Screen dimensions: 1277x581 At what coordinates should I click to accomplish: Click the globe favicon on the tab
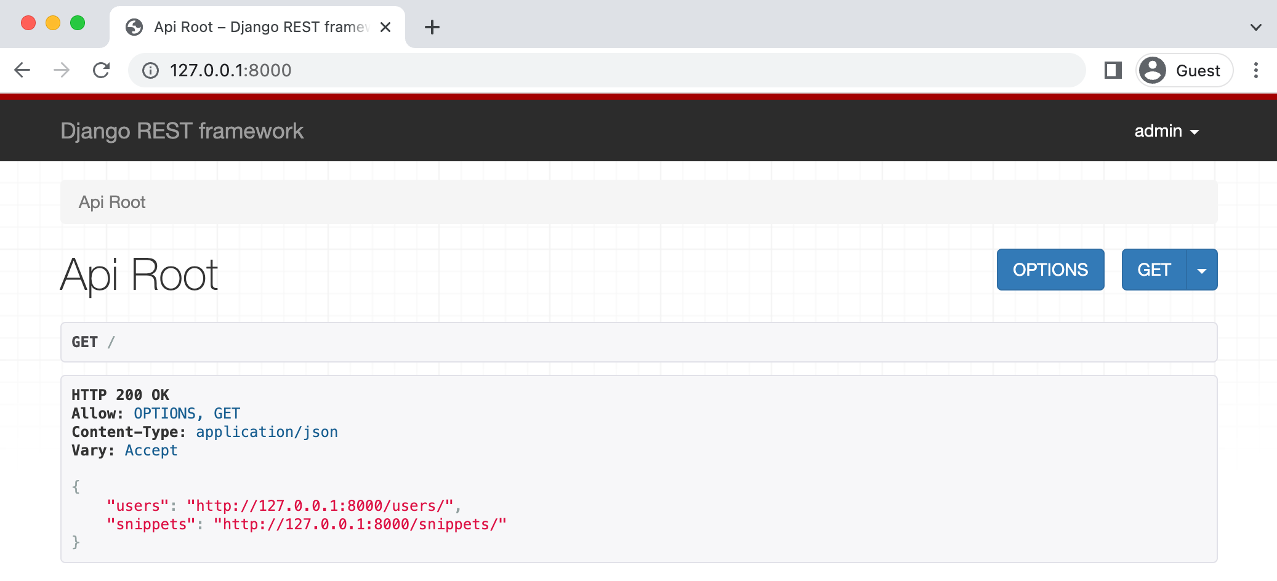134,27
